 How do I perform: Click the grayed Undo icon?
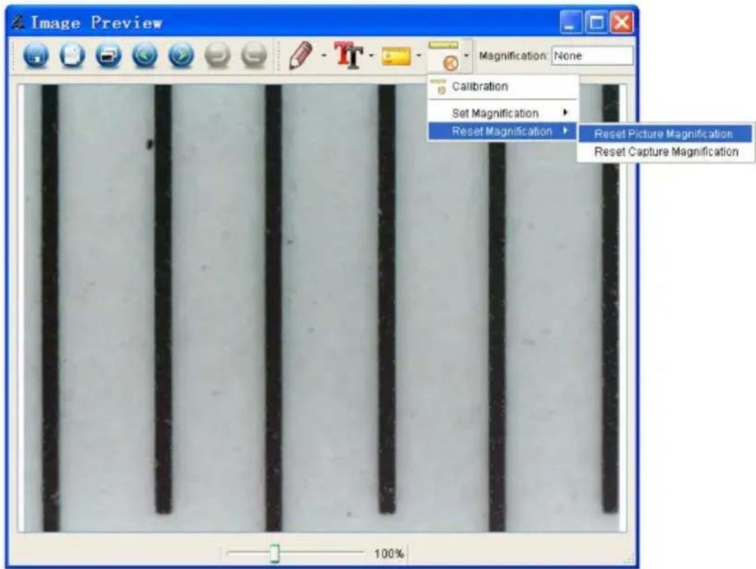click(218, 55)
